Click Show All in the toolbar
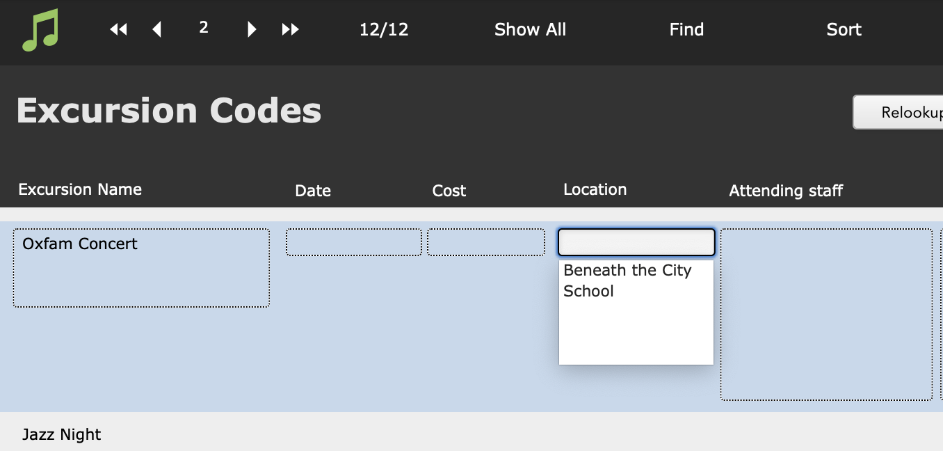Viewport: 943px width, 451px height. click(x=530, y=29)
